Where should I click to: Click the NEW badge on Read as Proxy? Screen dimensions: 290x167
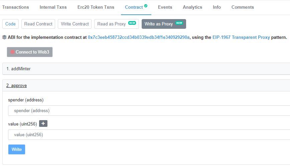pos(132,23)
